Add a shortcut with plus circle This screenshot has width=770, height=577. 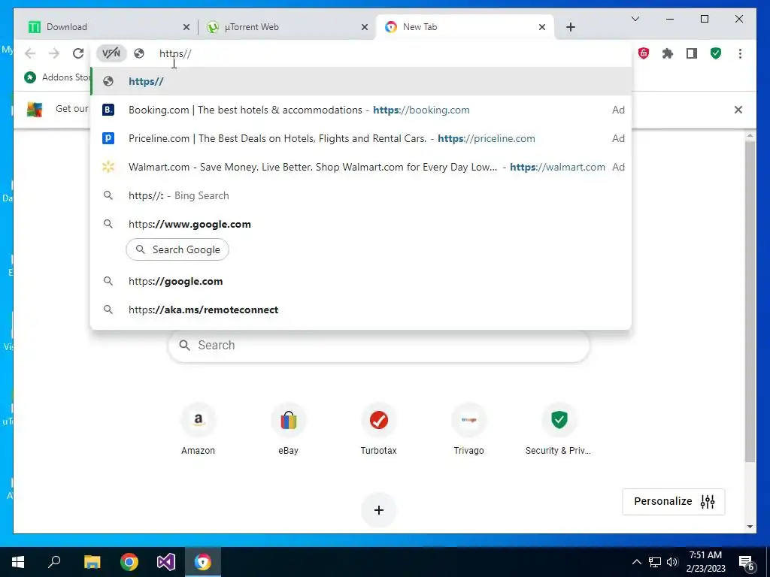tap(379, 510)
